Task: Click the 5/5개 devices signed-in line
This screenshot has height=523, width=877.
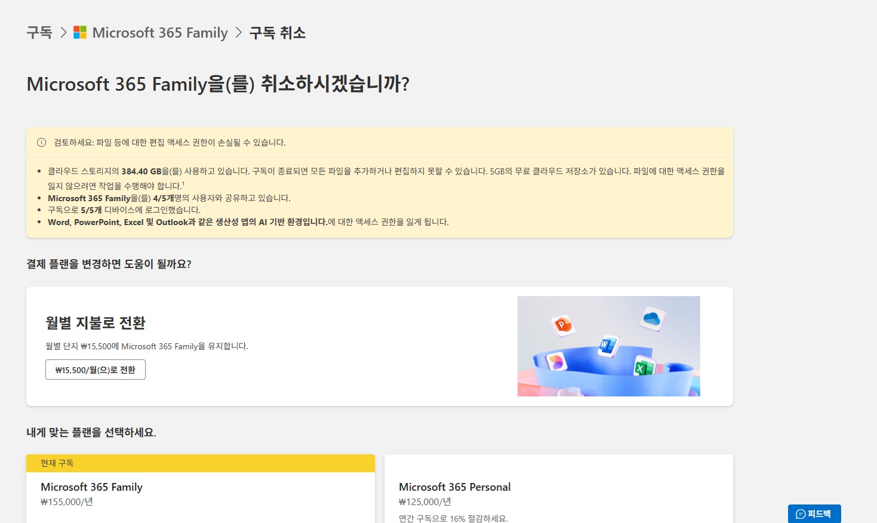Action: pos(124,210)
